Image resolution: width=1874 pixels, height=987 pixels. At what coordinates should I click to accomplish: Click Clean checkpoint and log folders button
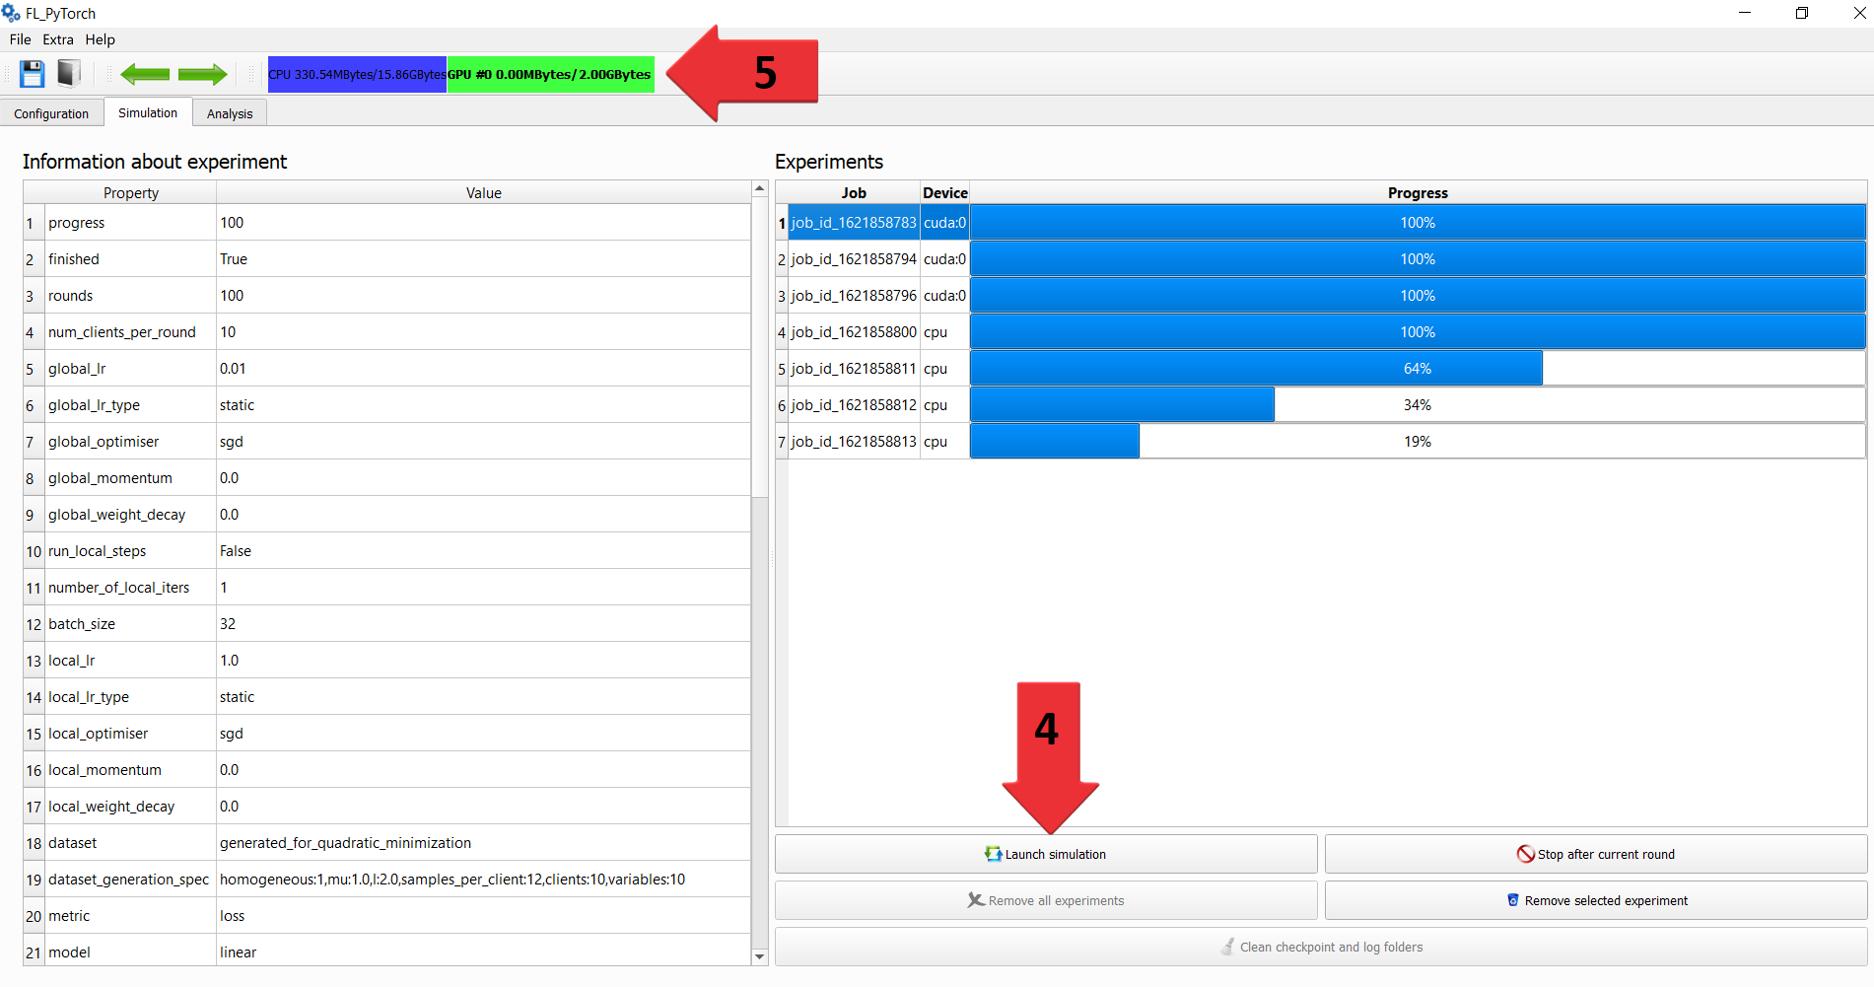(x=1321, y=947)
